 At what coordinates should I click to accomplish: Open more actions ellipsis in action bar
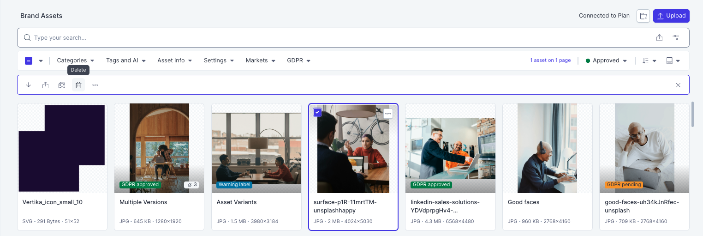coord(95,85)
